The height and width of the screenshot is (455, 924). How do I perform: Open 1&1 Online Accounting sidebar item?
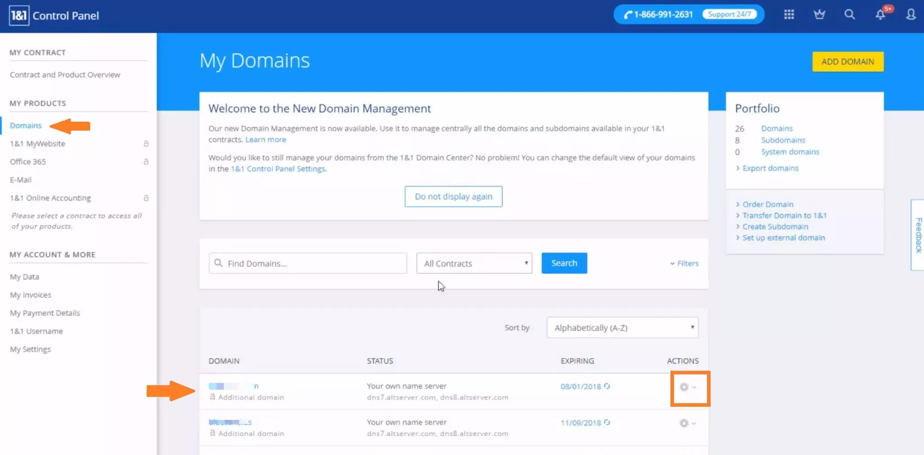[51, 198]
